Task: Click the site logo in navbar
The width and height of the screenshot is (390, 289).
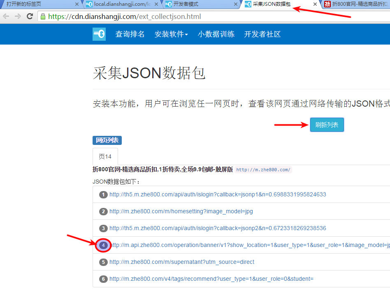Action: [99, 34]
